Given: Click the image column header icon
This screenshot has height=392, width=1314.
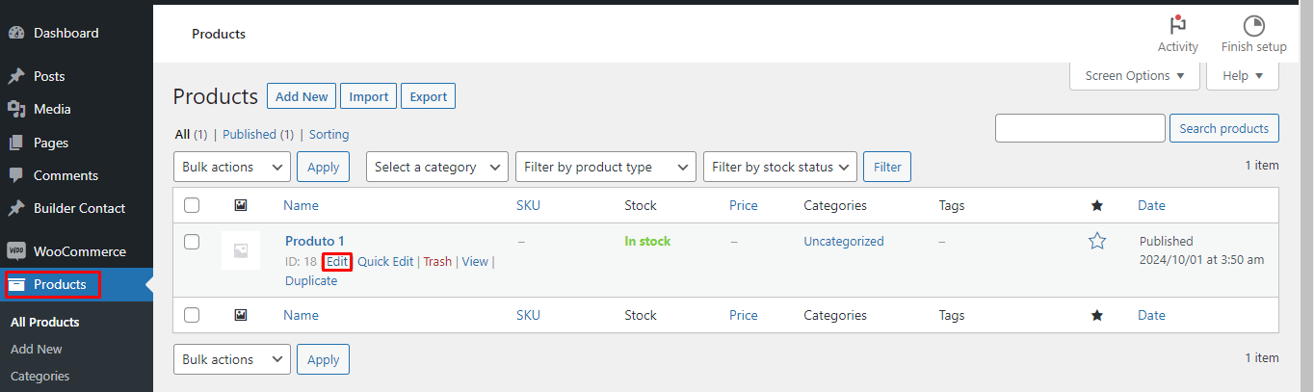Looking at the screenshot, I should (x=241, y=205).
